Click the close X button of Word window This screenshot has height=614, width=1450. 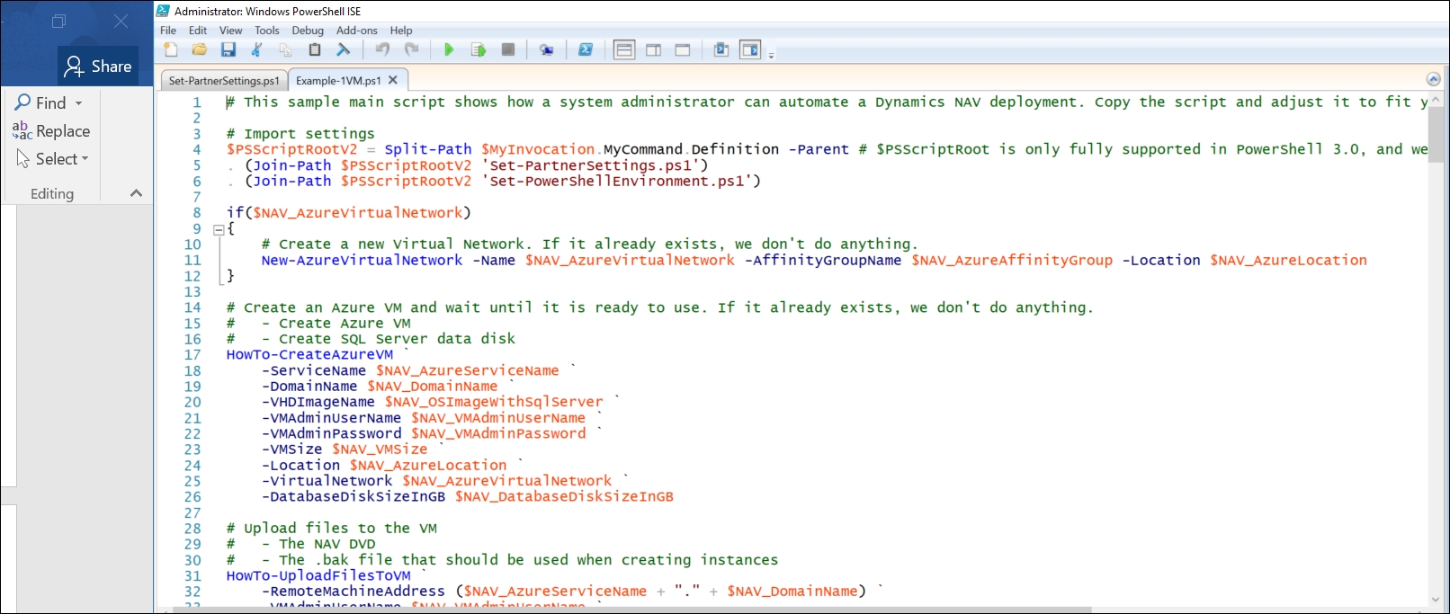coord(121,21)
